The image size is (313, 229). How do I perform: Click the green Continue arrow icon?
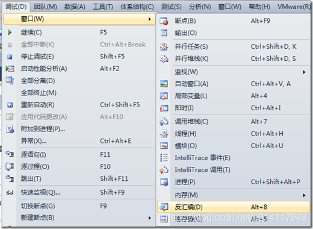[10, 33]
